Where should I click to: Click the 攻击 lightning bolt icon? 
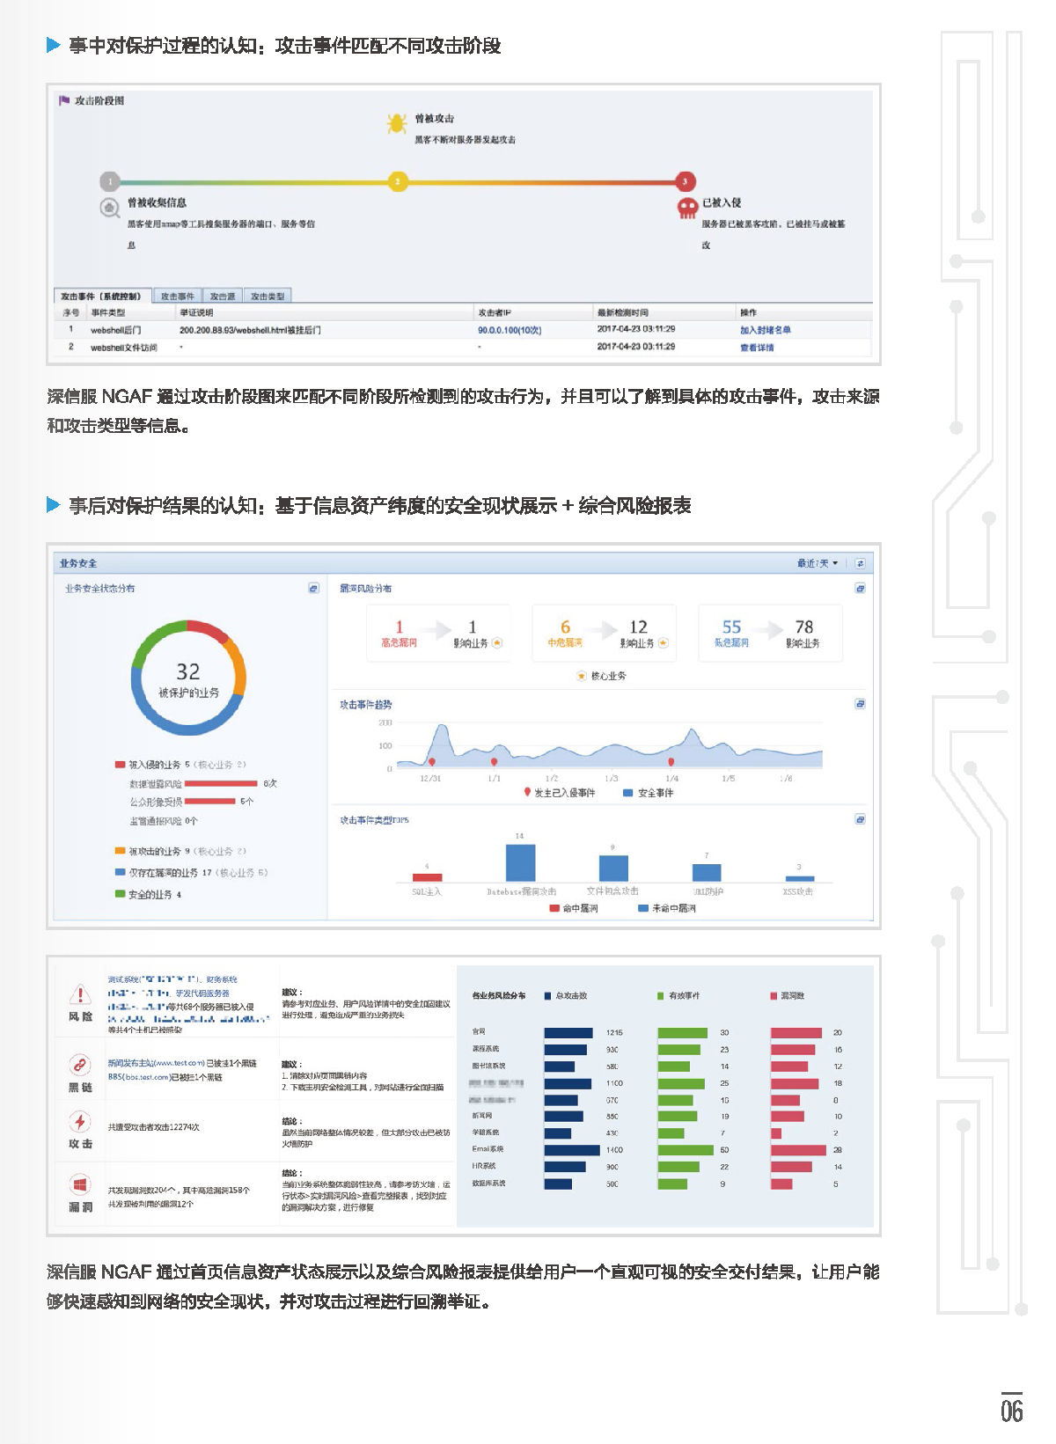[80, 1121]
